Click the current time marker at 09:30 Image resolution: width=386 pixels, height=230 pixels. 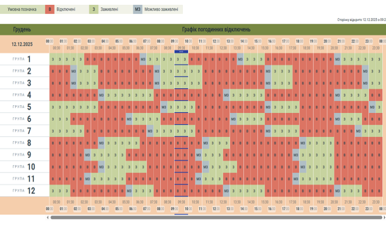point(181,53)
